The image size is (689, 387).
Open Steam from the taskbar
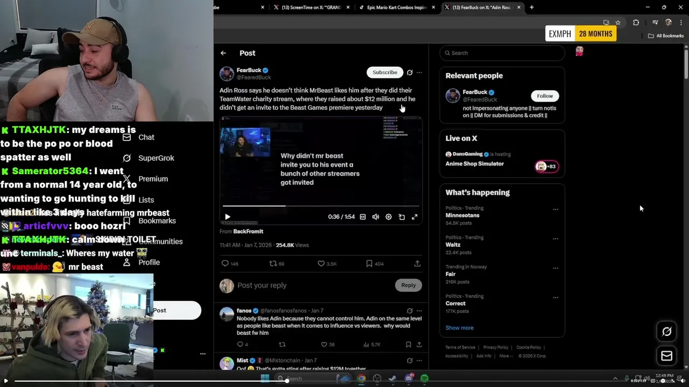click(x=392, y=378)
